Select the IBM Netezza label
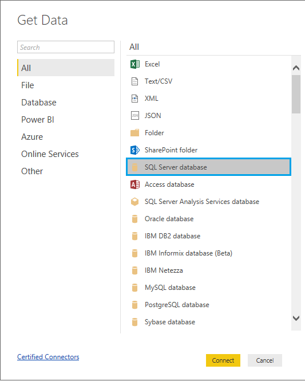This screenshot has height=381, width=305. (164, 270)
